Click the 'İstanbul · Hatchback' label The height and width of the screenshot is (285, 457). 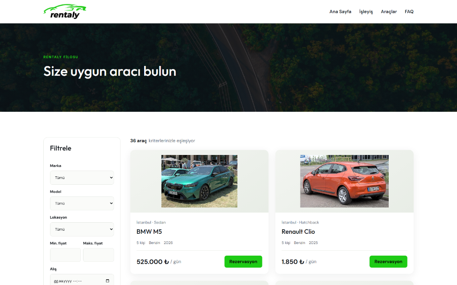(300, 223)
